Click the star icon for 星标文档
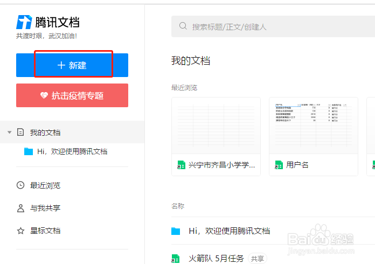375x264 pixels. click(20, 231)
